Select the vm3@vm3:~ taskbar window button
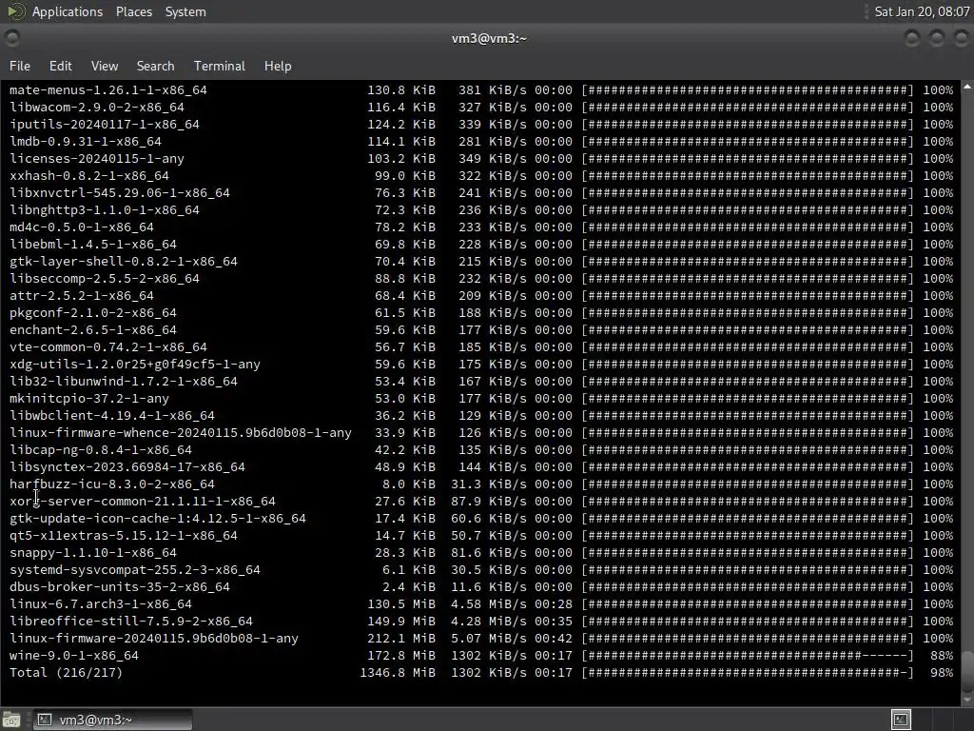The height and width of the screenshot is (731, 974). tap(112, 720)
